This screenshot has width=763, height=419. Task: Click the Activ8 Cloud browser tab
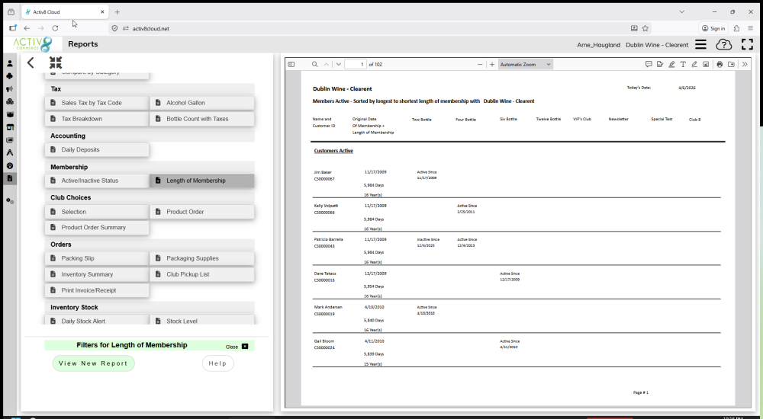tap(65, 11)
